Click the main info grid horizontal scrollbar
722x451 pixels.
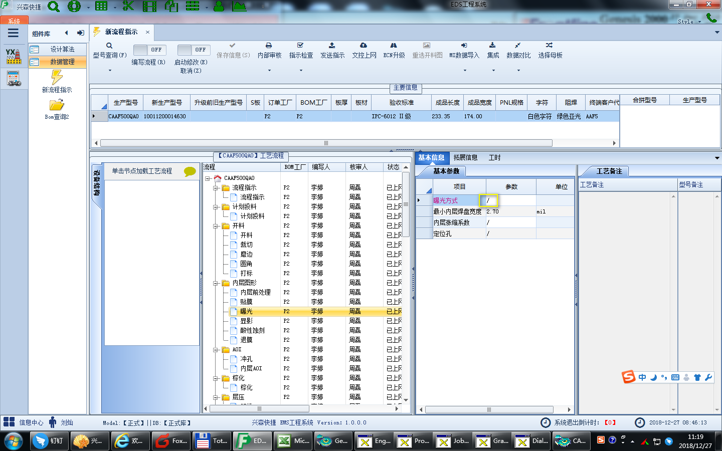(x=326, y=143)
